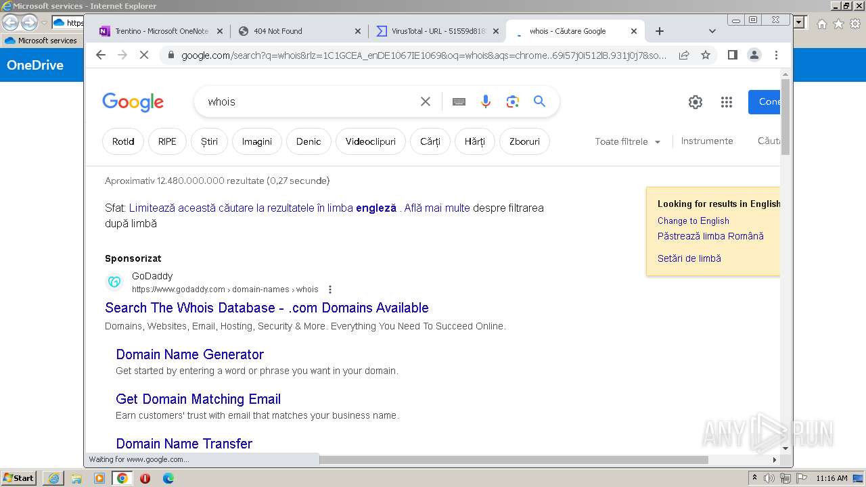
Task: Click the vertical scrollbar of the results page
Action: [785, 116]
